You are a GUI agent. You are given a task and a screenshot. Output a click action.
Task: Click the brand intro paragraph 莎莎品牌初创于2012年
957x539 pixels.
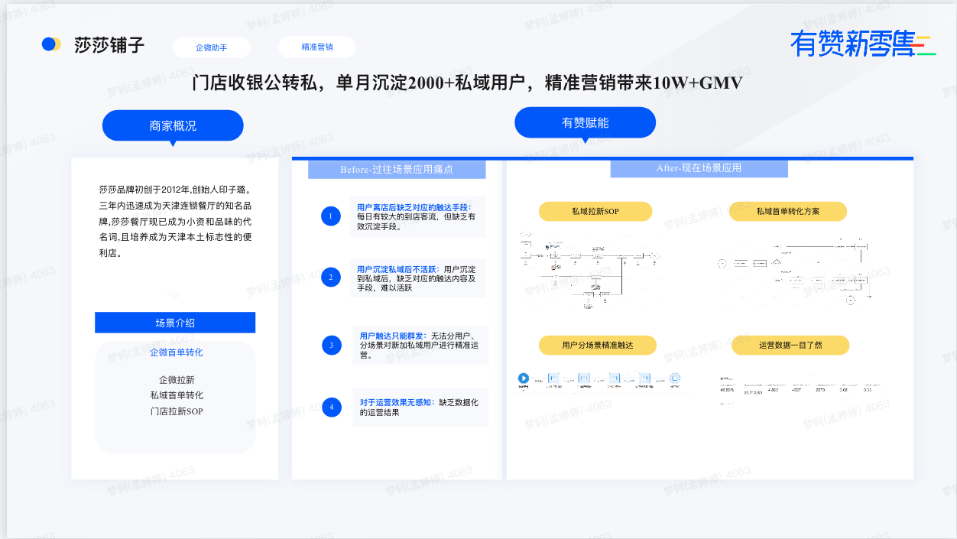pos(175,221)
